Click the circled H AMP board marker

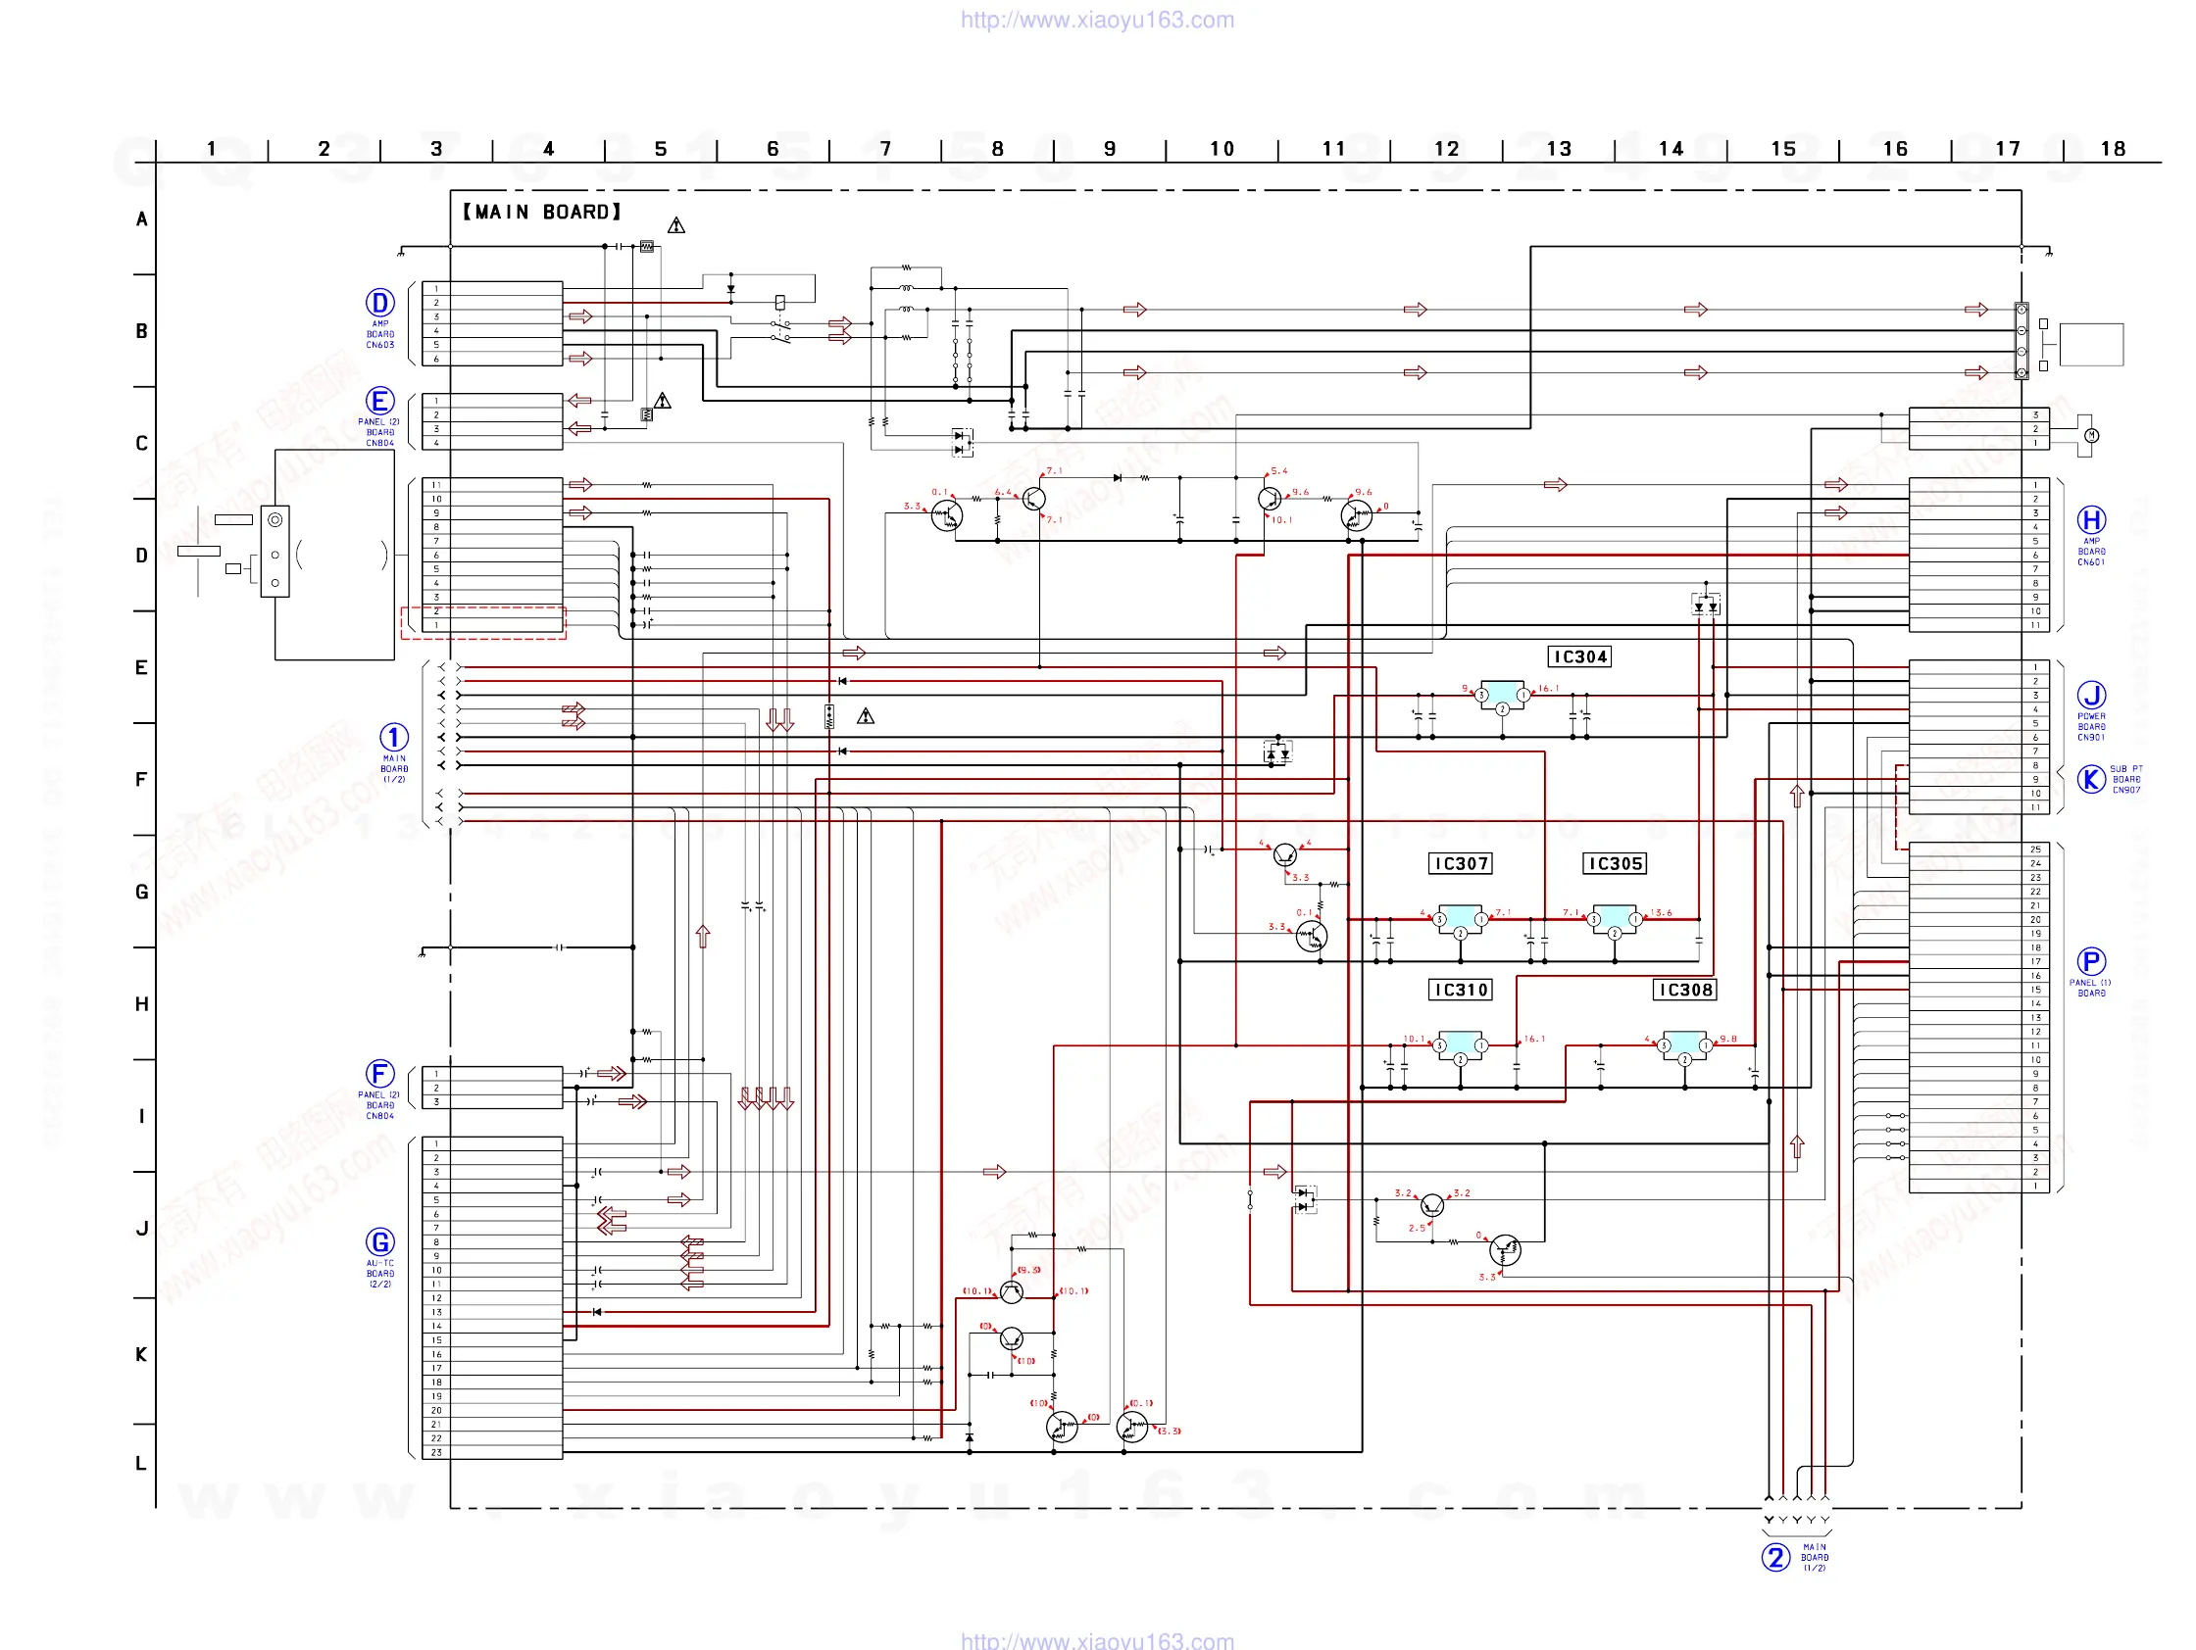click(x=2091, y=520)
